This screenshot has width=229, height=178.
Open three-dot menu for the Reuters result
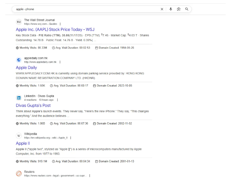90,176
